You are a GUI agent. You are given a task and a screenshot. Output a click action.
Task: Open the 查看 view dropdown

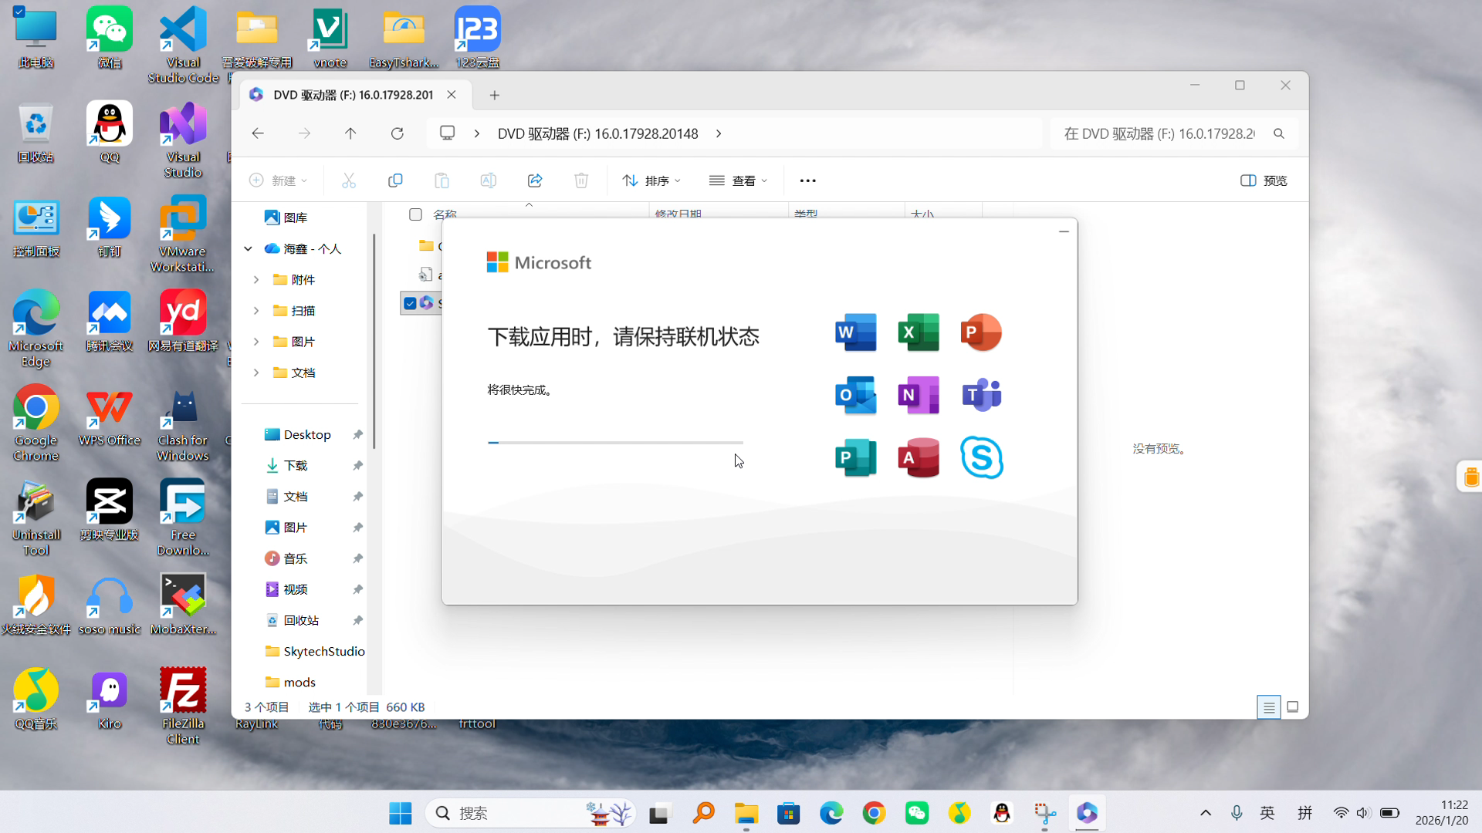(x=738, y=180)
